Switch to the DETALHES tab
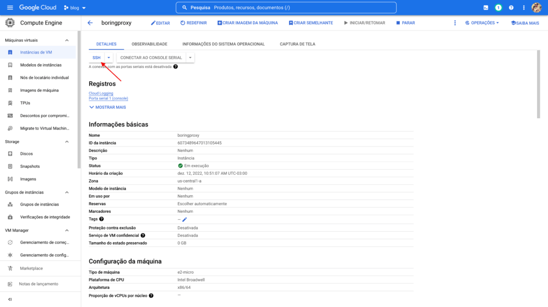The height and width of the screenshot is (307, 548). [x=106, y=44]
